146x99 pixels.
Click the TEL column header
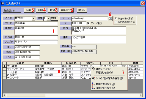click(x=111, y=63)
